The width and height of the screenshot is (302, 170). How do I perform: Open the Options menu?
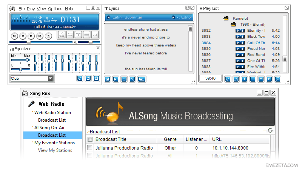(55, 9)
